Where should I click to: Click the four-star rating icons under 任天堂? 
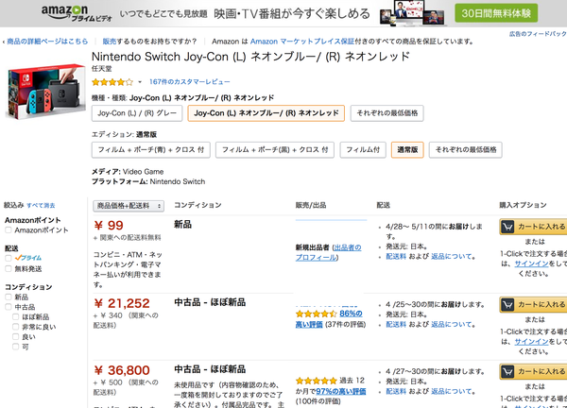coord(112,82)
